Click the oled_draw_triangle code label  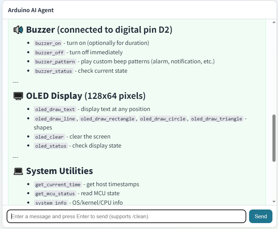pos(217,119)
